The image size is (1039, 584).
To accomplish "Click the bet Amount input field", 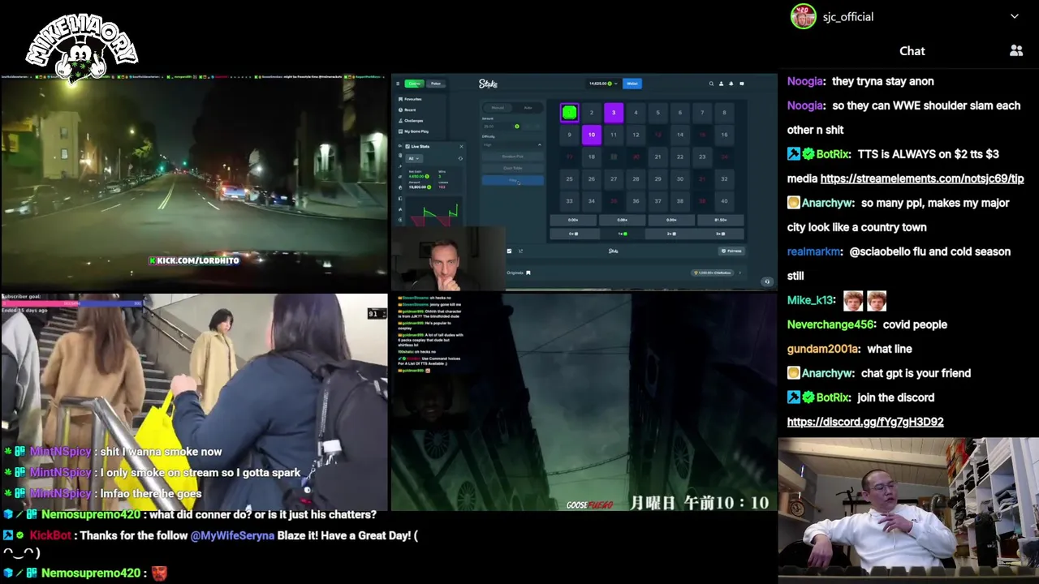I will coord(501,127).
